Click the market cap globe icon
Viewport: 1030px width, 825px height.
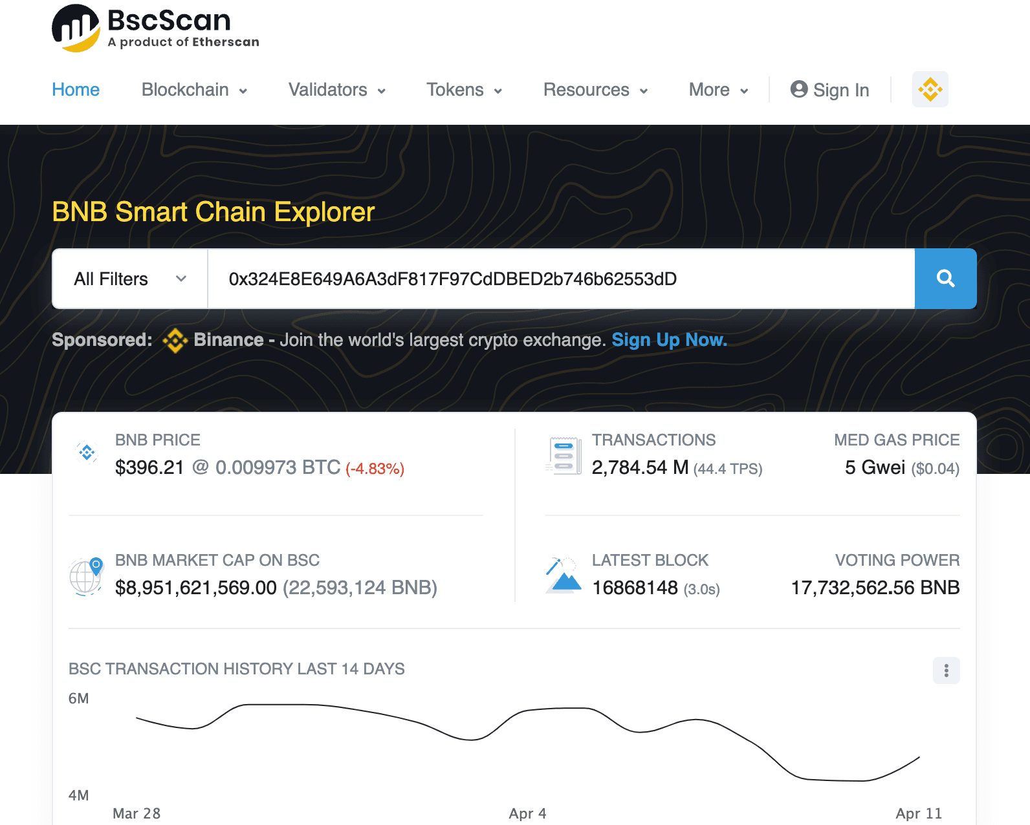(x=86, y=575)
